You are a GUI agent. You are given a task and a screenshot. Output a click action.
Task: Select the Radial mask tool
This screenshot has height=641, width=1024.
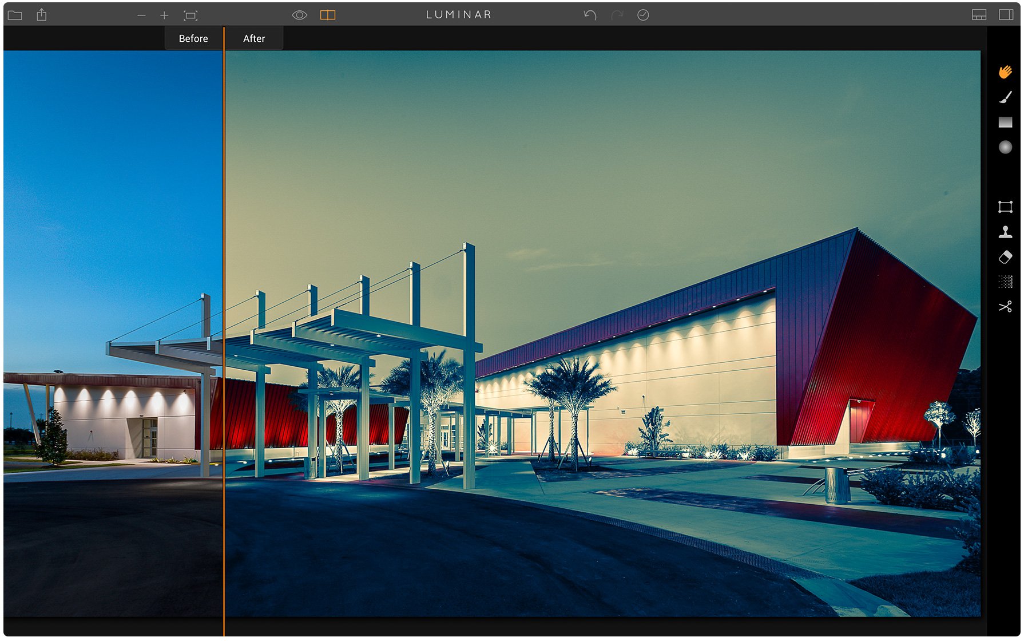click(1005, 147)
